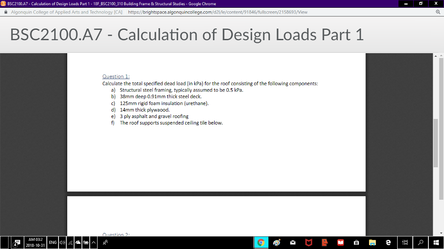This screenshot has height=249, width=444.
Task: Launch Microsoft Edge from the taskbar
Action: click(389, 243)
